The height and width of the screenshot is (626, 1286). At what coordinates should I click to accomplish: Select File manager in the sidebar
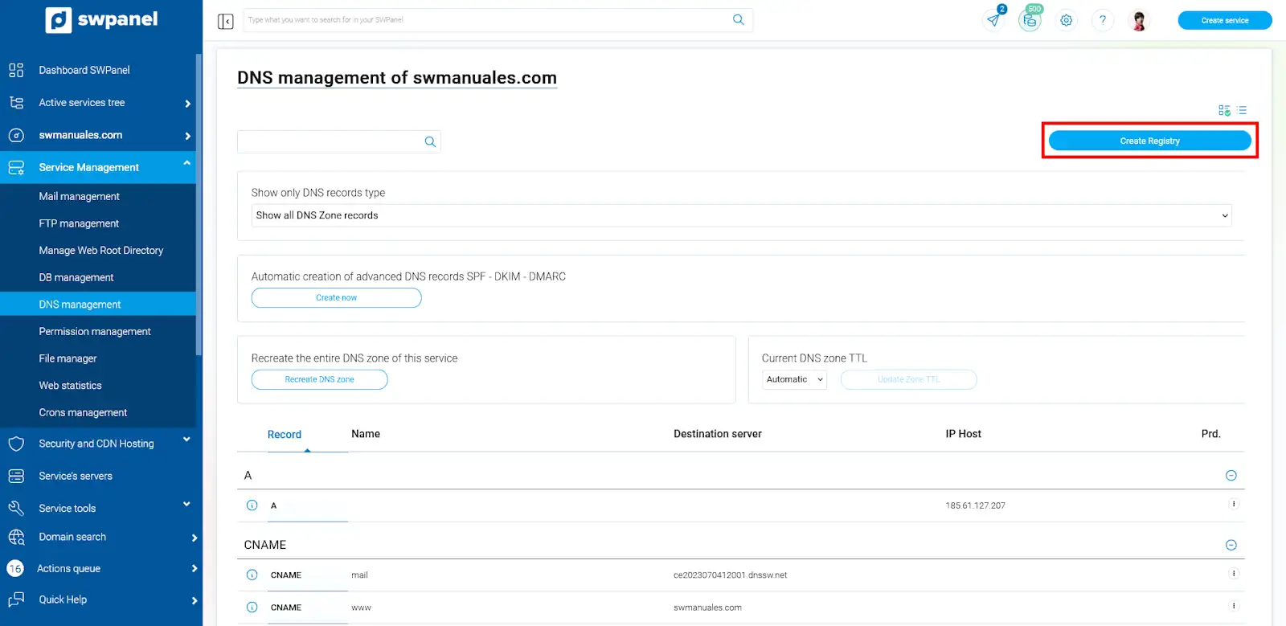[68, 358]
